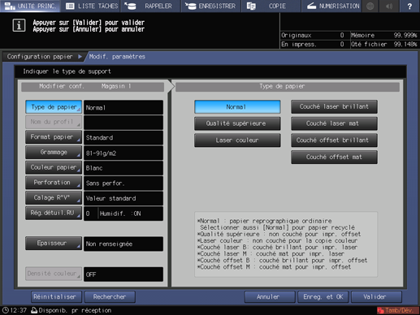Screen dimensions: 420x315
Task: Click the Modif. paramètres breadcrumb
Action: pyautogui.click(x=117, y=57)
